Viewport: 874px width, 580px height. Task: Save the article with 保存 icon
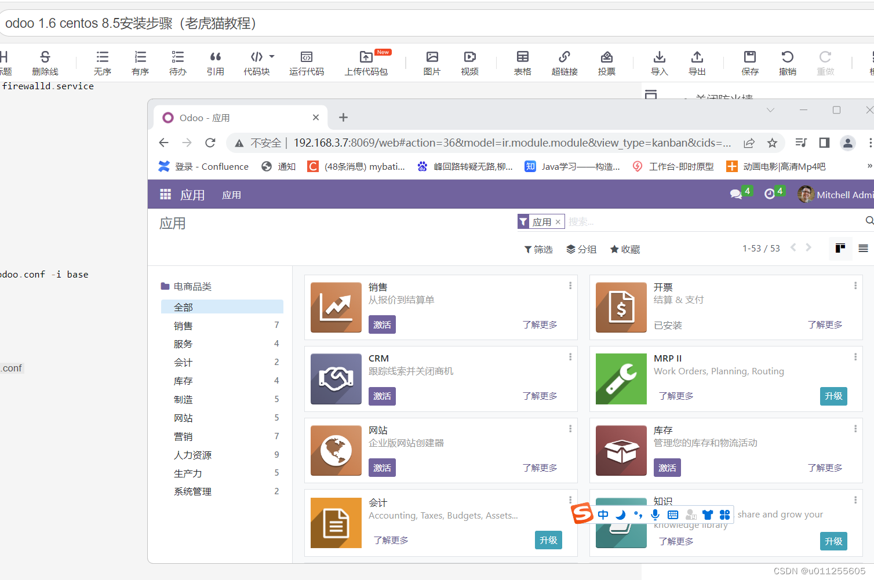750,63
